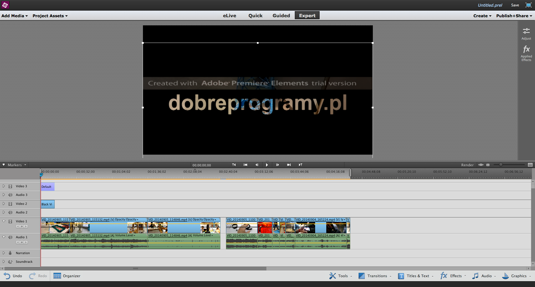The image size is (535, 287).
Task: Mute the Audio 2 track speaker
Action: coord(10,212)
